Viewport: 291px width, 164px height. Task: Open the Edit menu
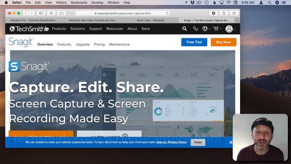pyautogui.click(x=38, y=2)
